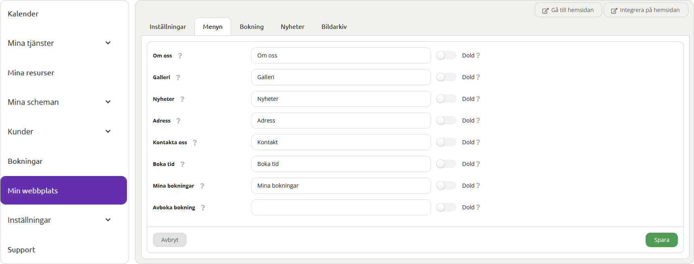Click help icon next to Om oss label

[x=180, y=56]
